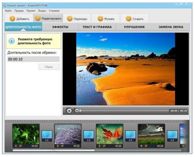Screen dimensions: 195x157
Task: Click the transition icon after the fourth slide
Action: 172,135
